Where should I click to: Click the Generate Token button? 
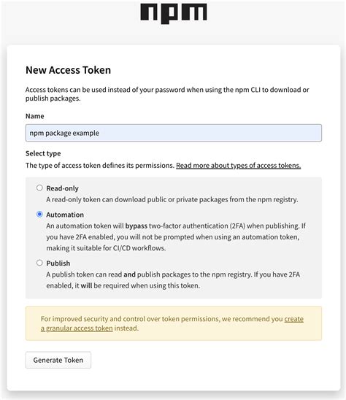pos(58,360)
